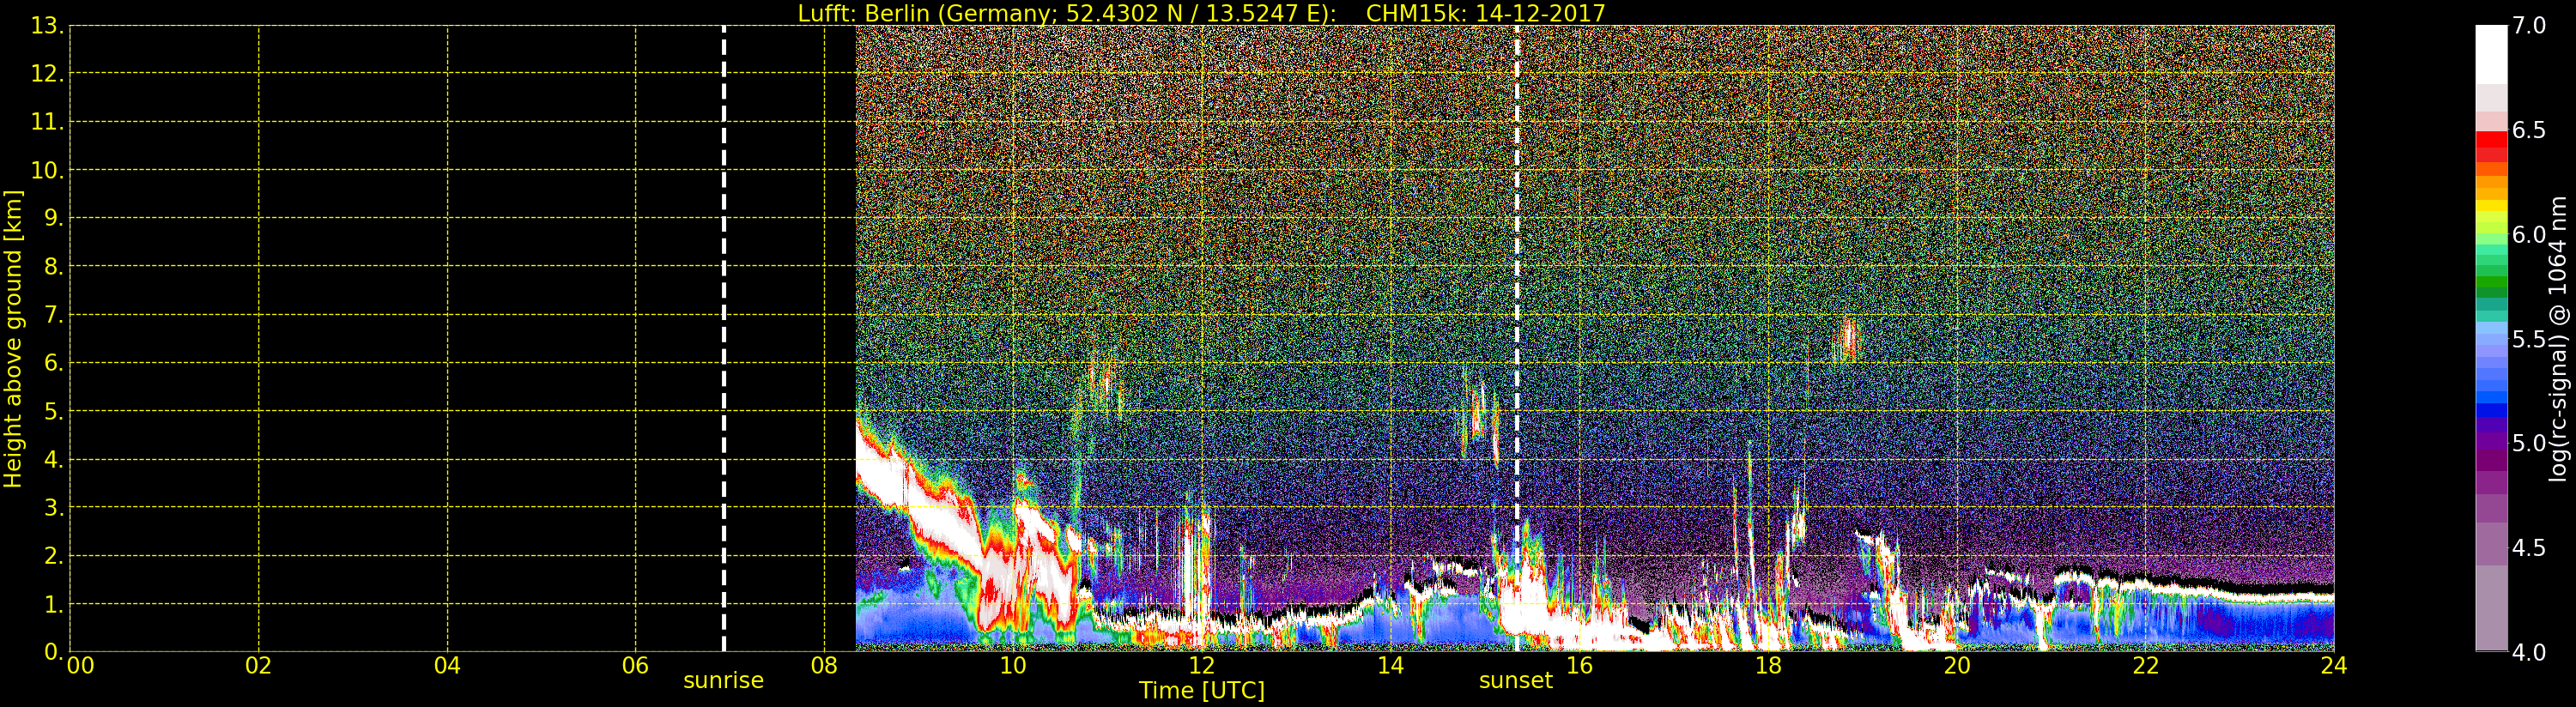Viewport: 2576px width, 707px height.
Task: Click the time axis tick label '02'
Action: 258,665
